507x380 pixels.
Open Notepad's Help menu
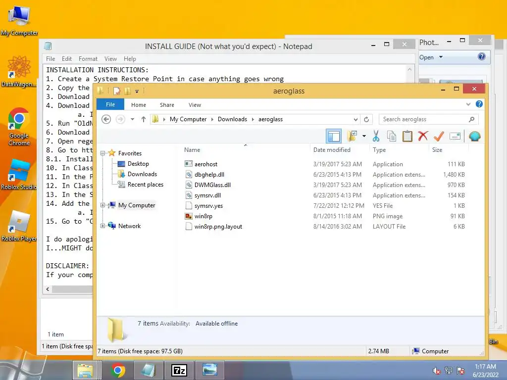click(130, 59)
